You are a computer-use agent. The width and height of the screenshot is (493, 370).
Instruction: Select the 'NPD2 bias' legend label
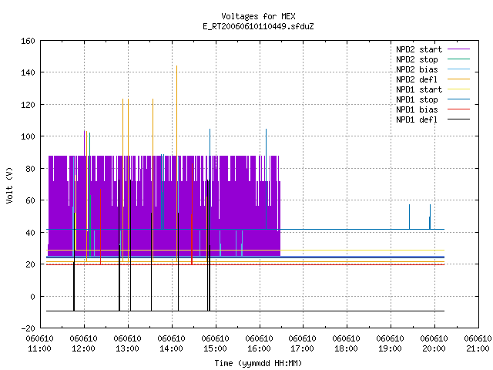click(x=417, y=69)
